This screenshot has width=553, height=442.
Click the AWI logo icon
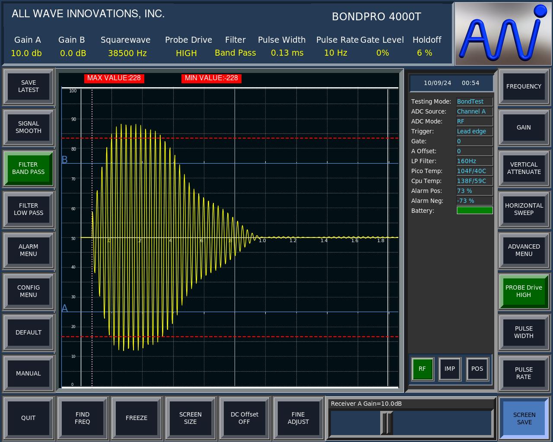503,34
